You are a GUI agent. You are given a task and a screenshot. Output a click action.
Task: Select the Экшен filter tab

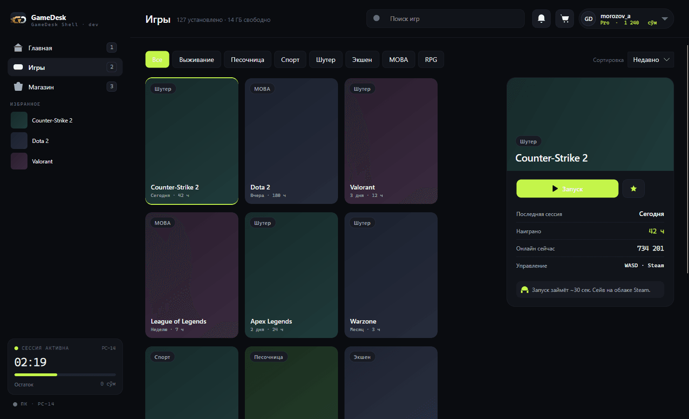[362, 60]
